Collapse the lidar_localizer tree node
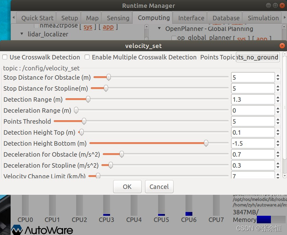Viewport: 287px width, 235px height. click(x=22, y=34)
